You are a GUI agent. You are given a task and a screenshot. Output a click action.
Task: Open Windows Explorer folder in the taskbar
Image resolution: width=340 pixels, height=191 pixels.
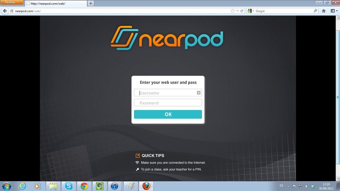pyautogui.click(x=53, y=186)
